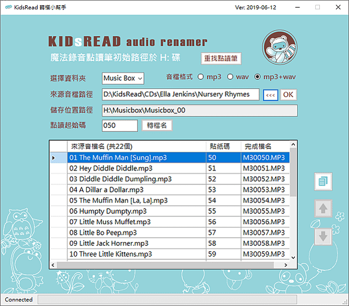Move selected file down with arrow button
Viewport: 349px width, 306px height.
click(x=323, y=236)
